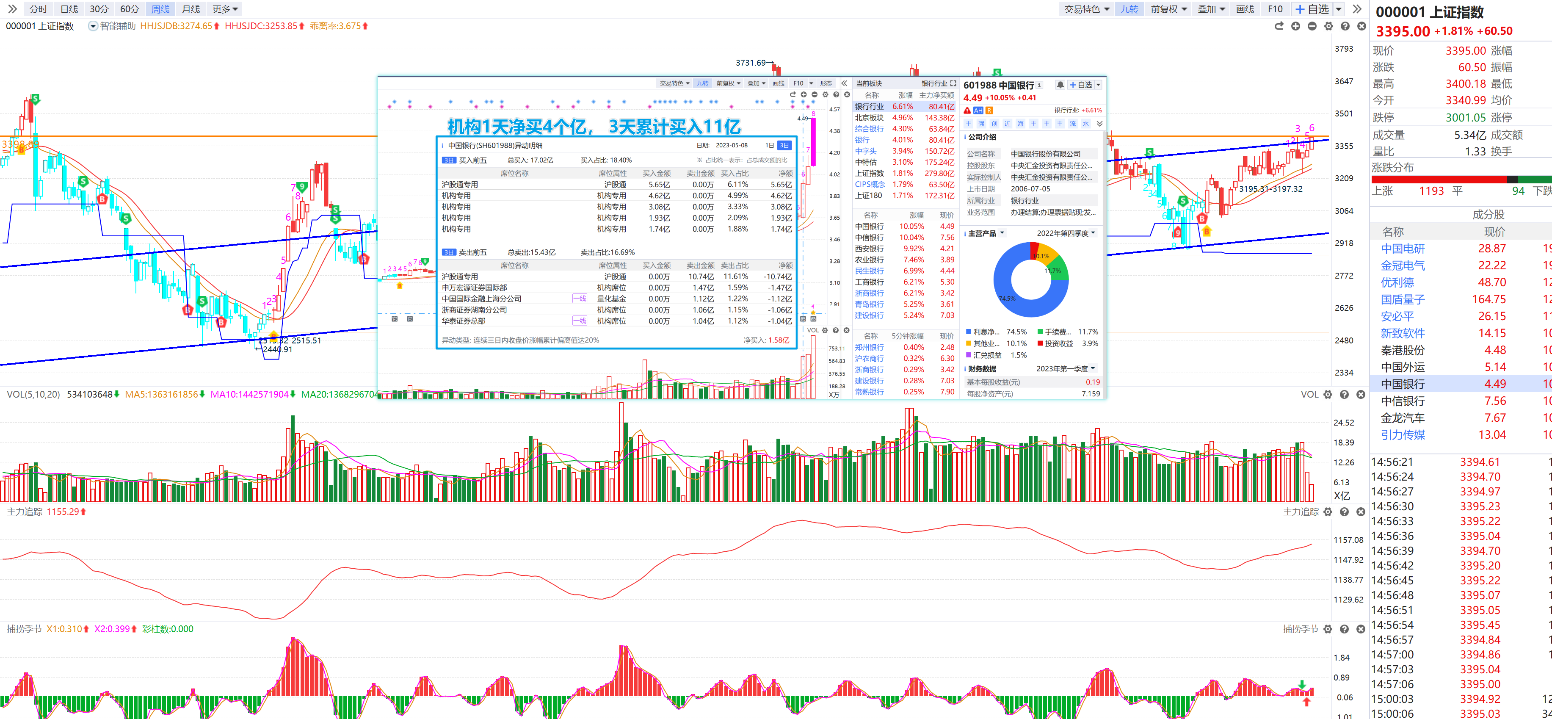1552x719 pixels.
Task: Open 叠加 overlay dropdown in main toolbar
Action: tap(1211, 9)
